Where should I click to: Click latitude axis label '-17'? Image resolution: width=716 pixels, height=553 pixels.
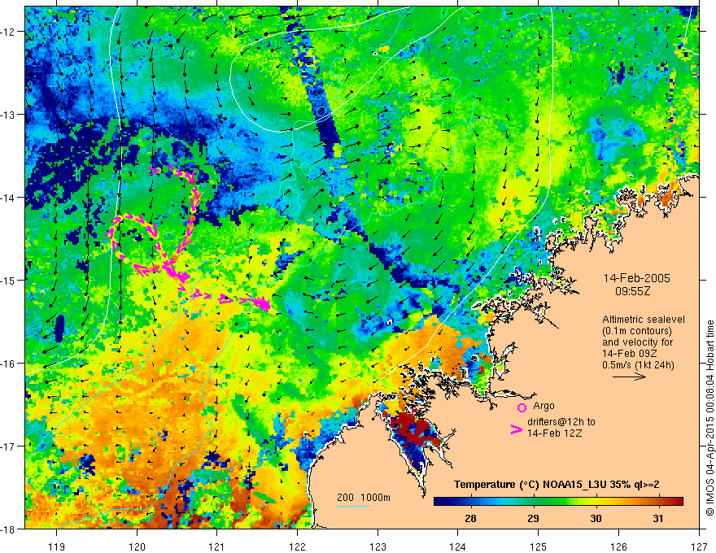pyautogui.click(x=9, y=446)
